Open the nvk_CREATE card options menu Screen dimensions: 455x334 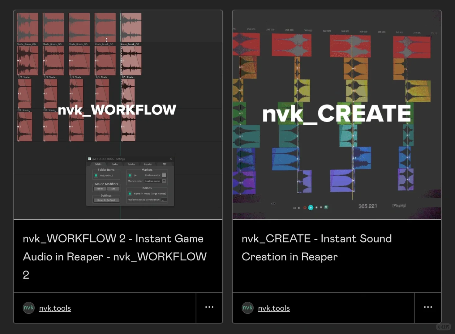click(428, 307)
